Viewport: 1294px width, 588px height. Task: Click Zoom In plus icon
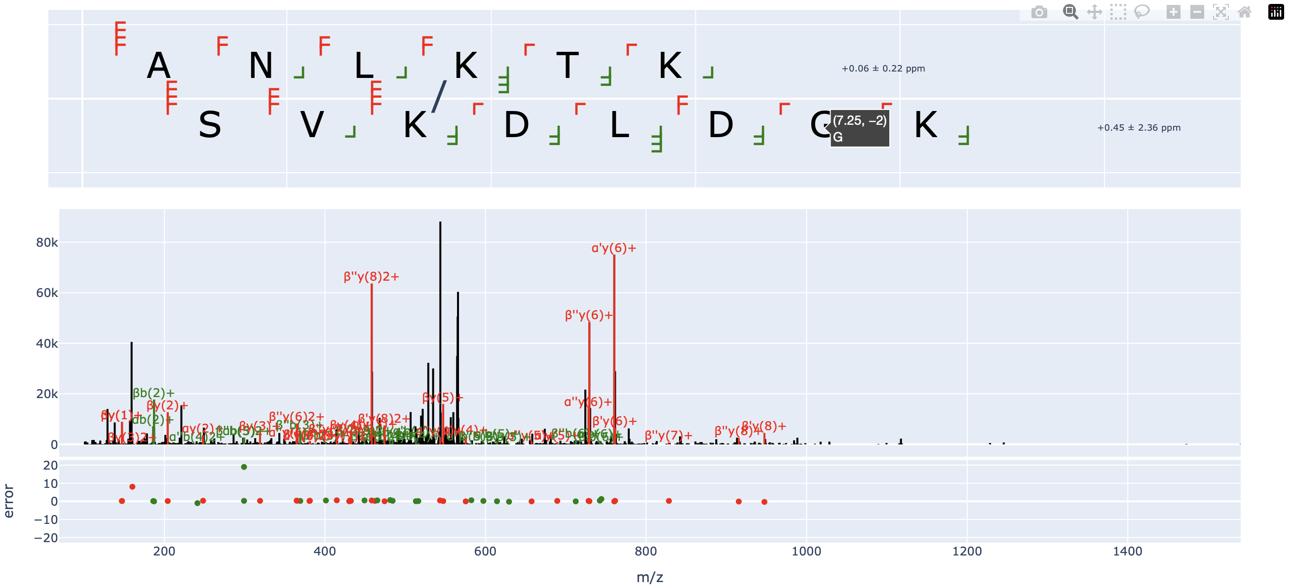1173,12
